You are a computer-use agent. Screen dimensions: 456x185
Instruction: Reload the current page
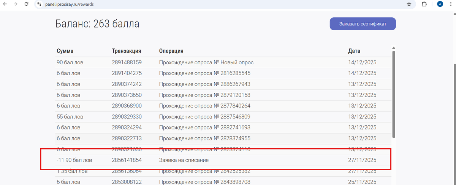click(x=26, y=4)
